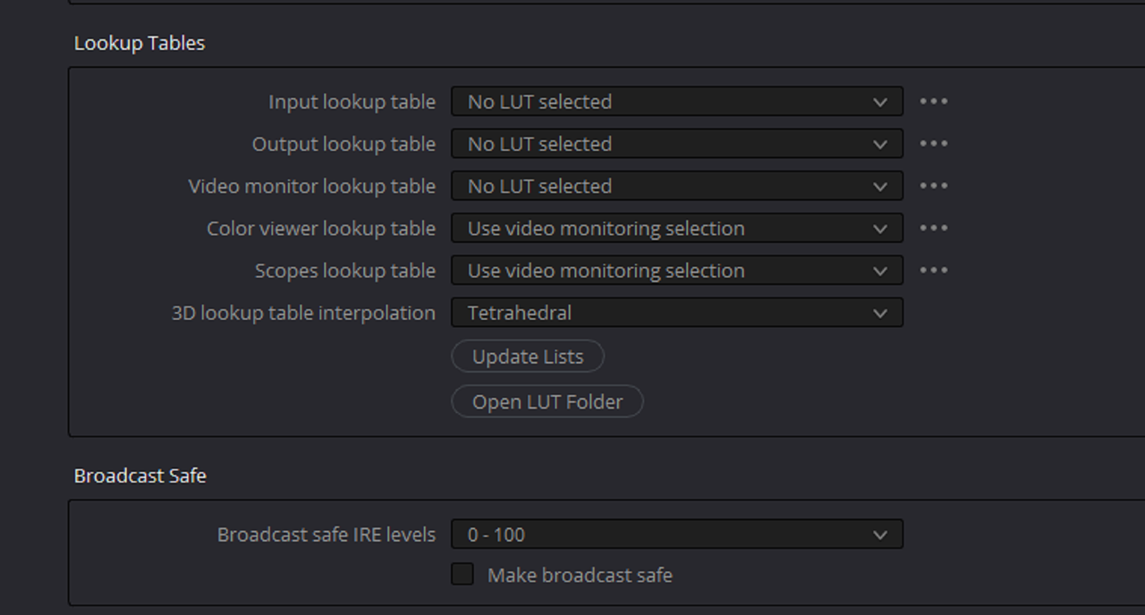This screenshot has width=1145, height=615.
Task: Open the Scopes lookup table dropdown
Action: click(x=676, y=270)
